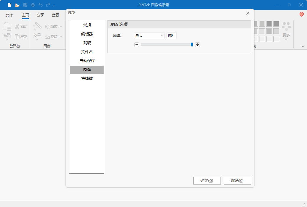This screenshot has height=207, width=307.
Task: Switch to the View (查看) tab
Action: tap(55, 15)
